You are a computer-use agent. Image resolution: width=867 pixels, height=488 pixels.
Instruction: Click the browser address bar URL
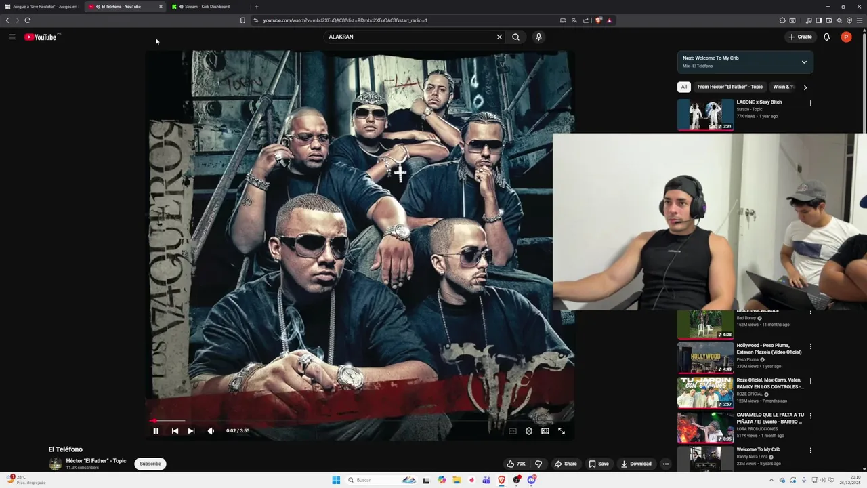(345, 20)
